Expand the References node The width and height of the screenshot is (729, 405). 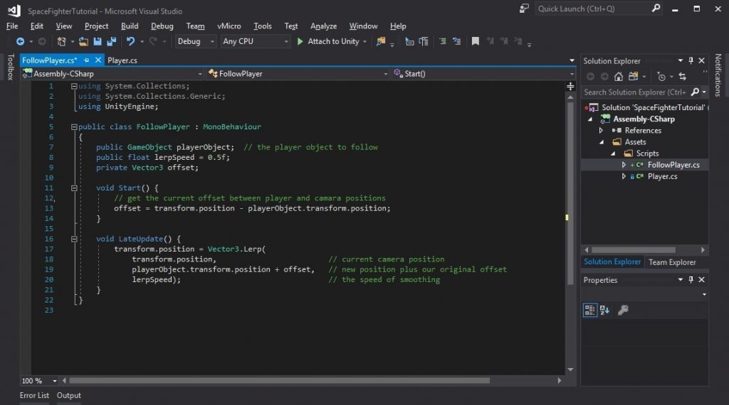pos(601,131)
